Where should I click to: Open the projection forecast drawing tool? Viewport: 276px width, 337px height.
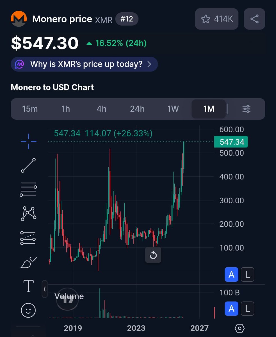click(x=28, y=238)
